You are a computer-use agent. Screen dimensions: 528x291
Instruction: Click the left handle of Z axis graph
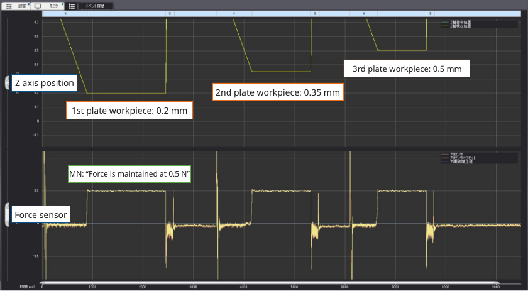tap(6, 83)
